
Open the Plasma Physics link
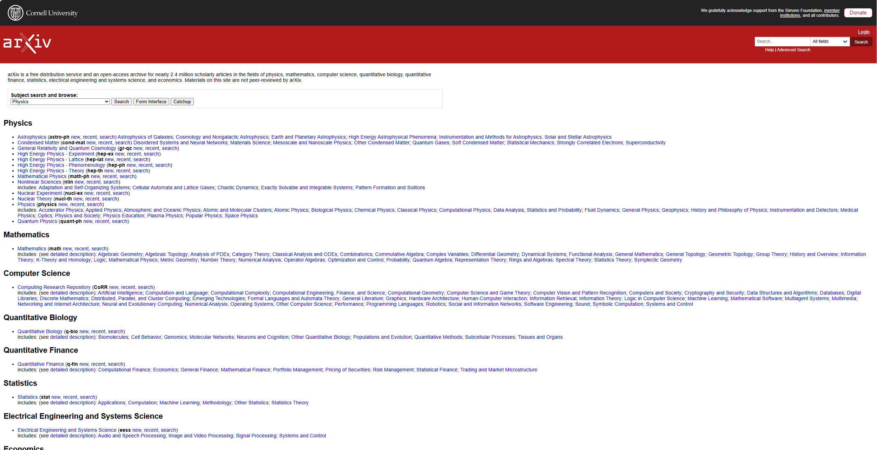click(165, 216)
